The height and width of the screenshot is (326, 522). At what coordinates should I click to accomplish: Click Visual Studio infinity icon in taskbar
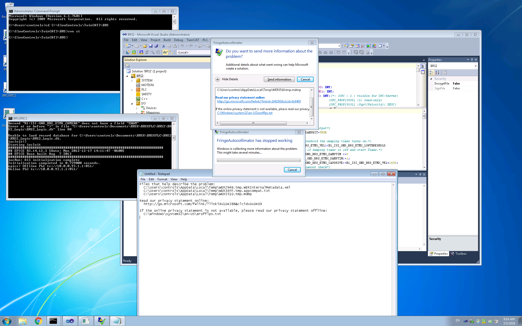(70, 321)
